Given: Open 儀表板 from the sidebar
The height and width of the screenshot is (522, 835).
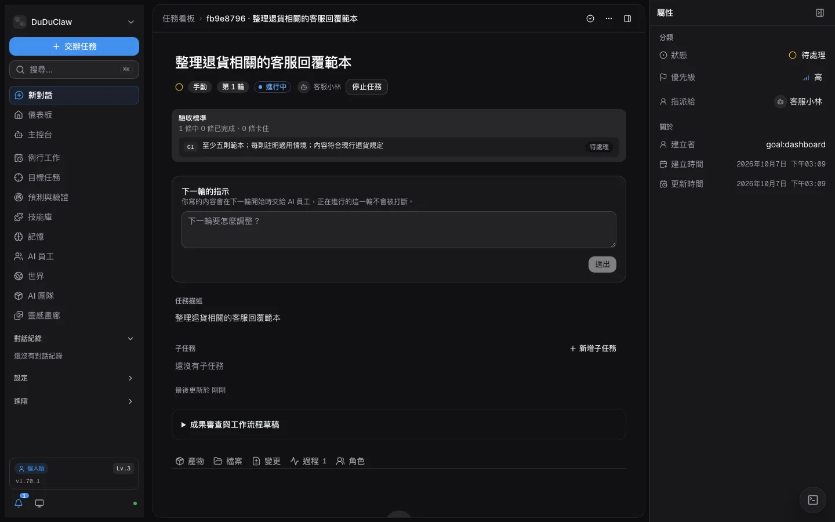Looking at the screenshot, I should coord(74,115).
